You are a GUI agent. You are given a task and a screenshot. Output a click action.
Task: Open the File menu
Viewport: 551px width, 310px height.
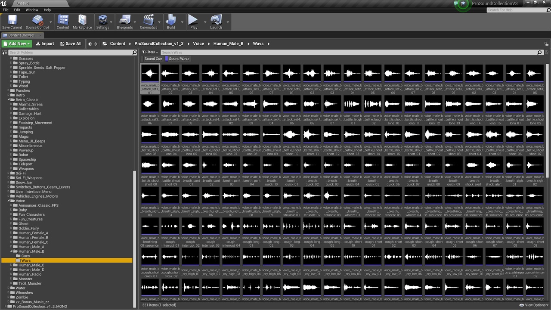point(6,10)
